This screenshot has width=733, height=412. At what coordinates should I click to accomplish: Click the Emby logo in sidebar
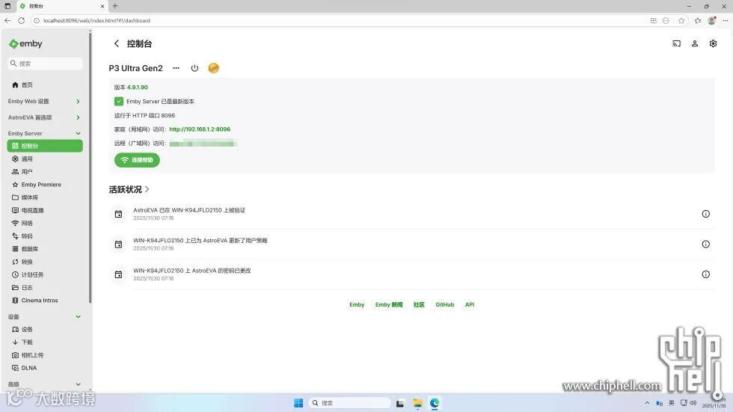coord(25,44)
